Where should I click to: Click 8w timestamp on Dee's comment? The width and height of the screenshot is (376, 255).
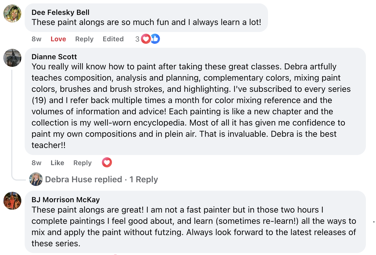(x=36, y=39)
